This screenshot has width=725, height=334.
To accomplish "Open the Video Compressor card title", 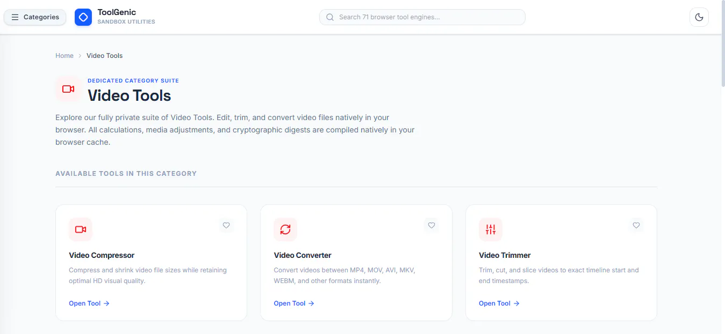I will pos(102,255).
